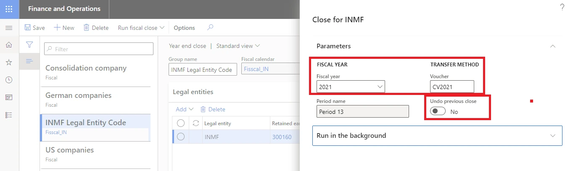The image size is (573, 171).
Task: Open Standard view dropdown
Action: (238, 46)
